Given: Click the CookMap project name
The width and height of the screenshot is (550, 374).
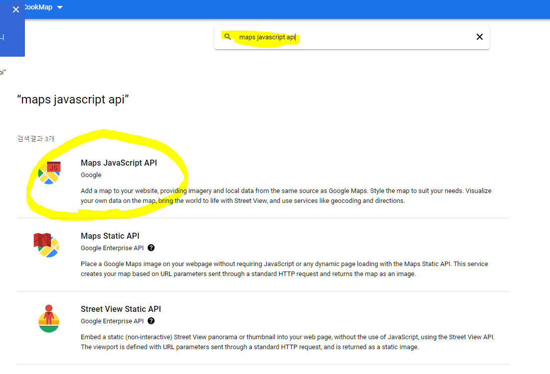Looking at the screenshot, I should click(x=38, y=7).
